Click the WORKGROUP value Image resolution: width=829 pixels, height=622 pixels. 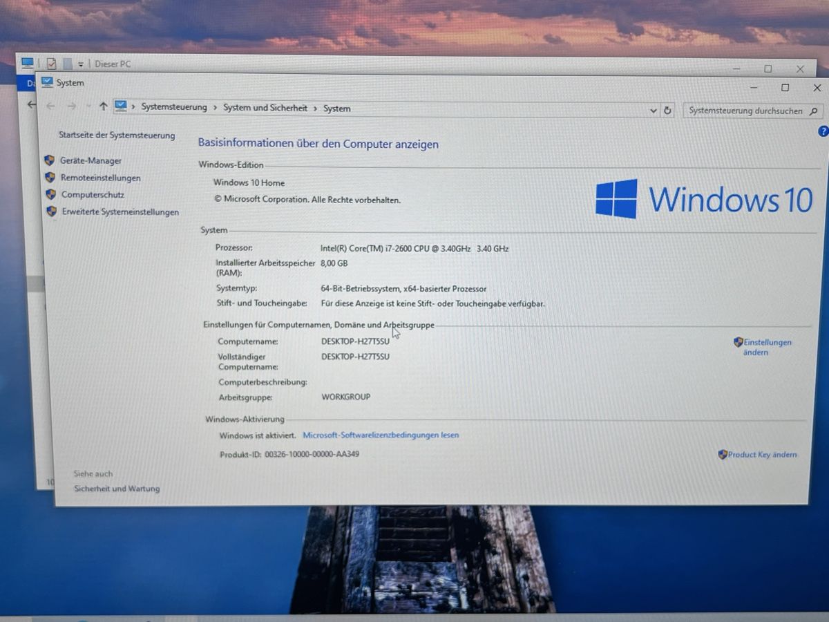point(346,397)
